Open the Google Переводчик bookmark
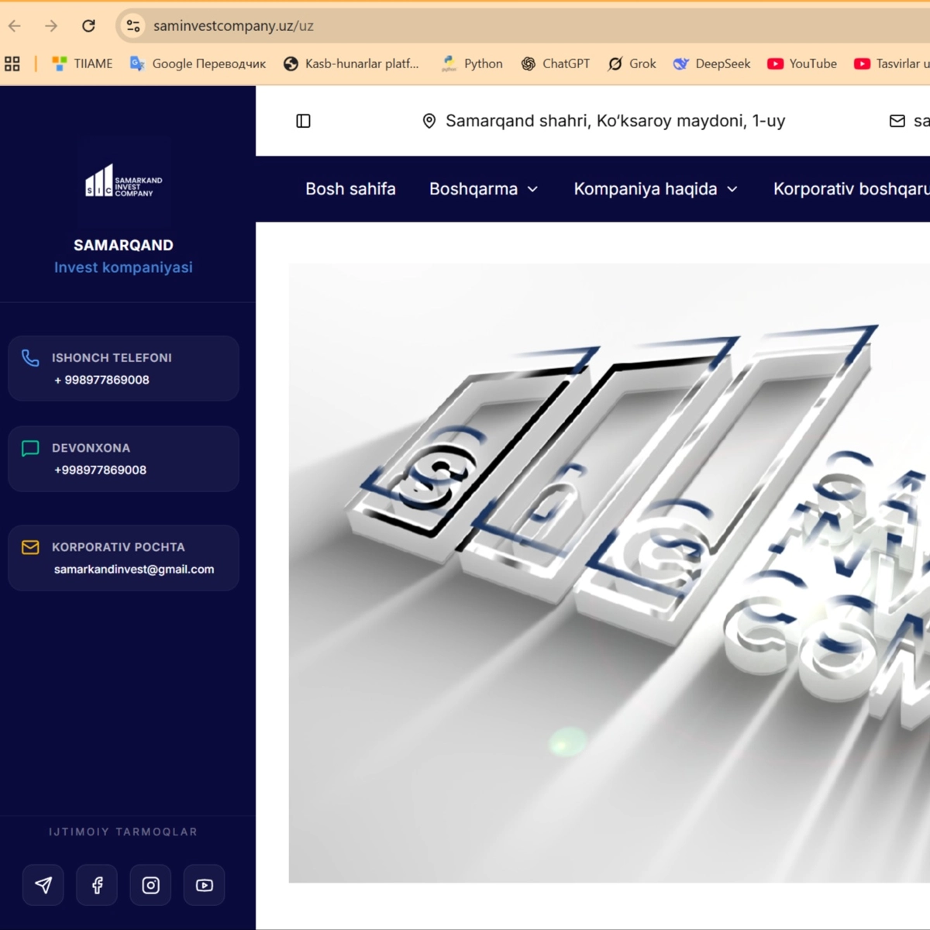 198,64
